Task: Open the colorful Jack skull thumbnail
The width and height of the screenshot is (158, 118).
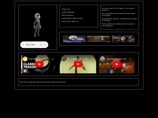Action: click(x=123, y=39)
